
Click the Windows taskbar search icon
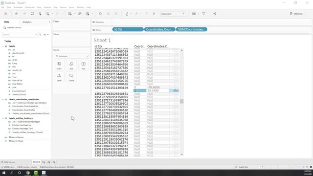pyautogui.click(x=12, y=173)
